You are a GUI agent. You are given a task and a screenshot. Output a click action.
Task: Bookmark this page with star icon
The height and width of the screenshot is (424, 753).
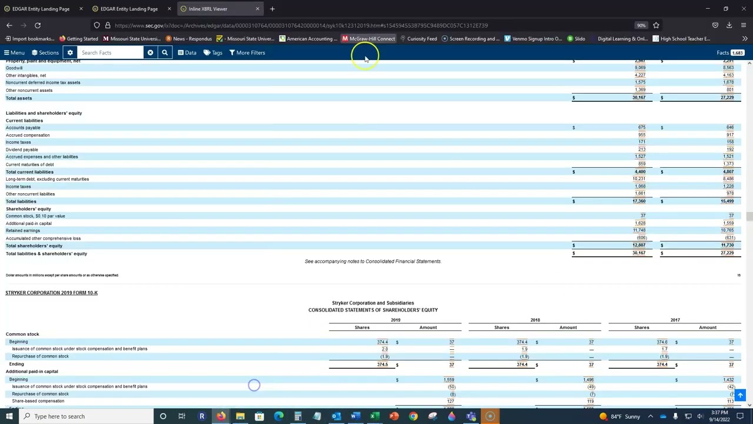point(656,25)
